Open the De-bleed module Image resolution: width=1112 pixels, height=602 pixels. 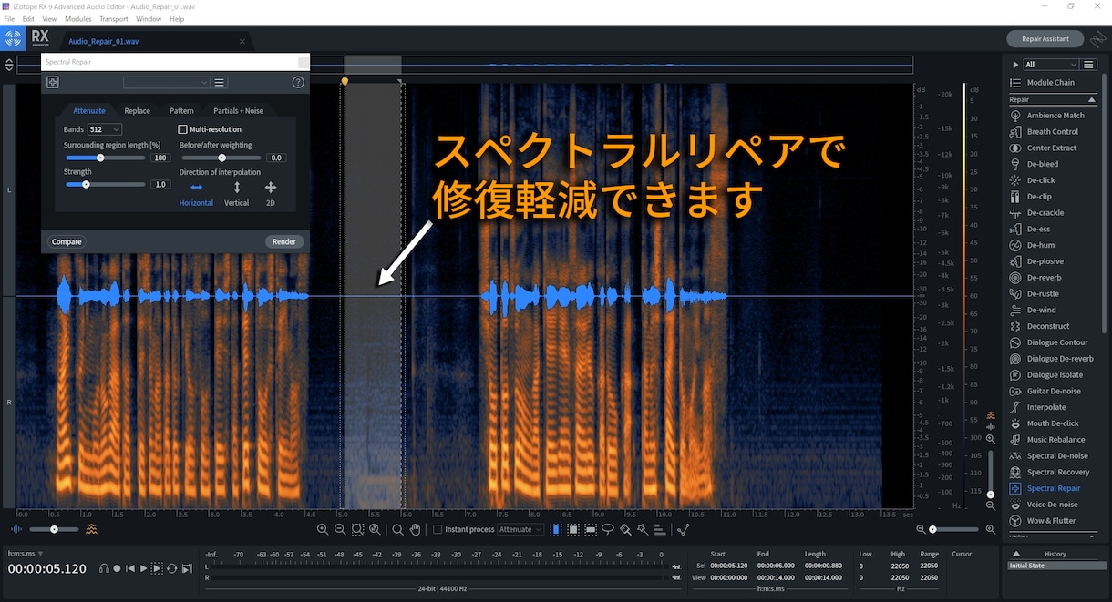pos(1053,164)
